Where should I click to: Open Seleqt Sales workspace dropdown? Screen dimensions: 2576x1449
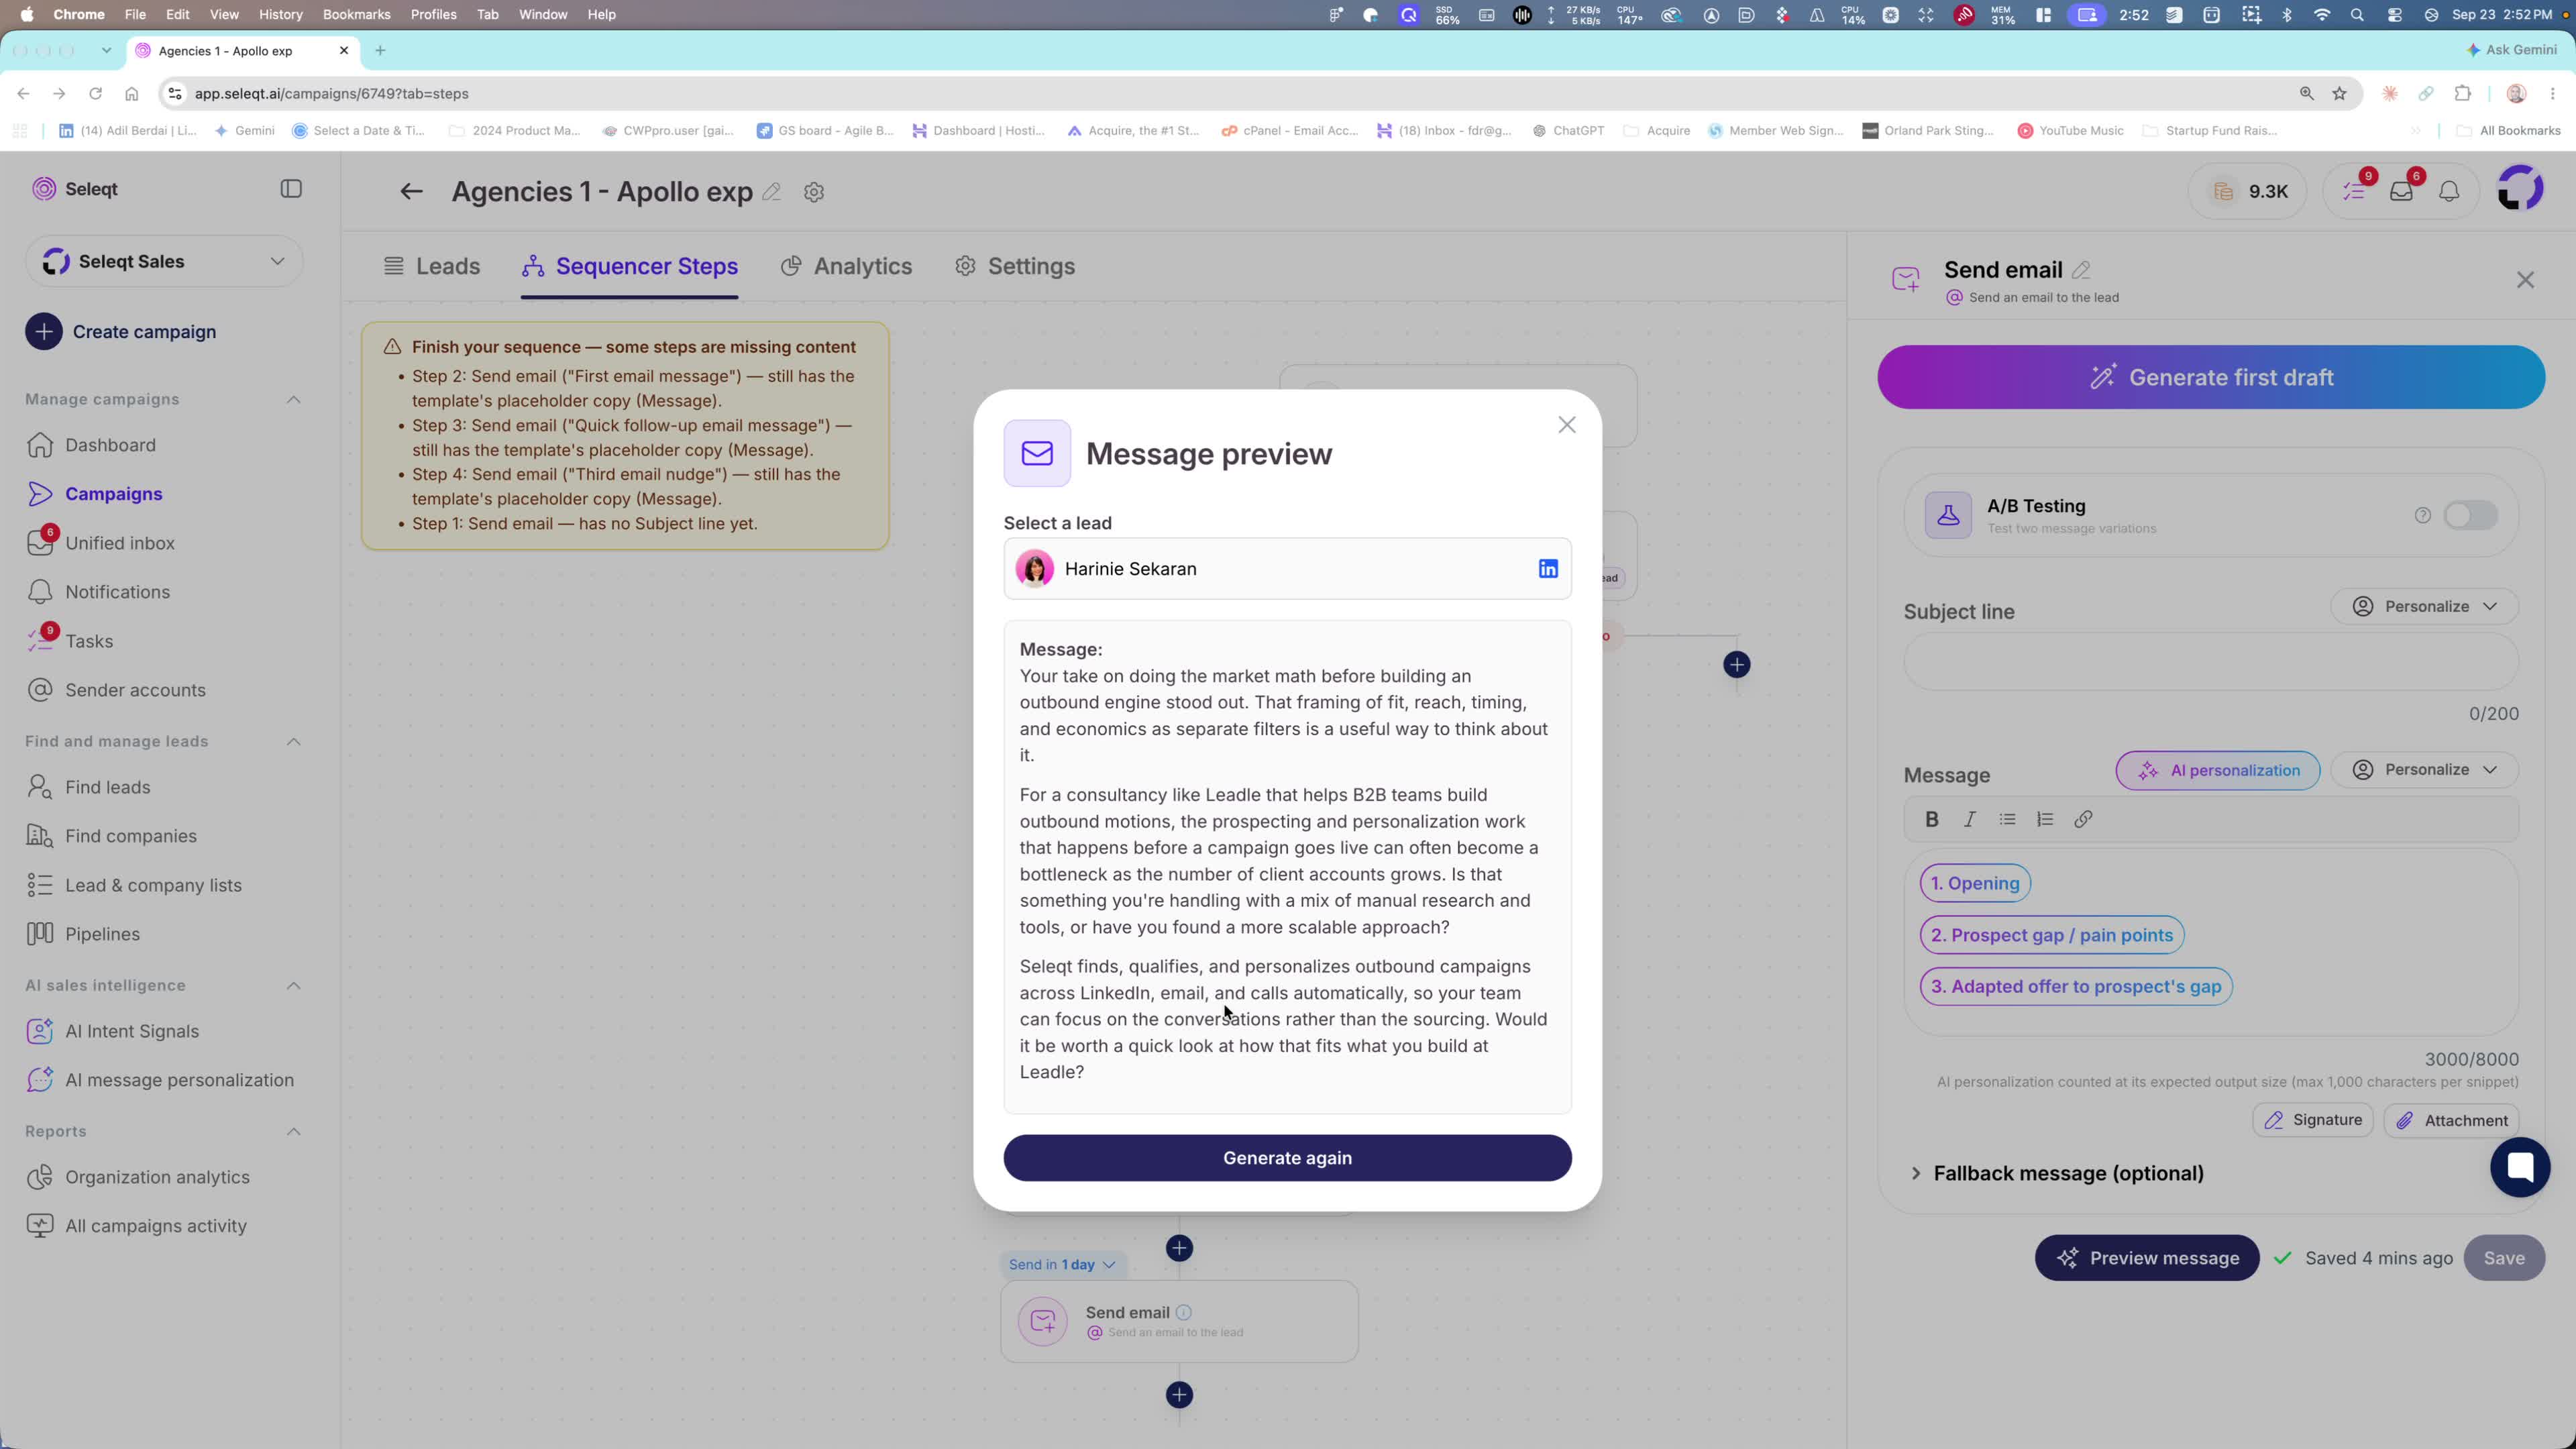coord(164,262)
